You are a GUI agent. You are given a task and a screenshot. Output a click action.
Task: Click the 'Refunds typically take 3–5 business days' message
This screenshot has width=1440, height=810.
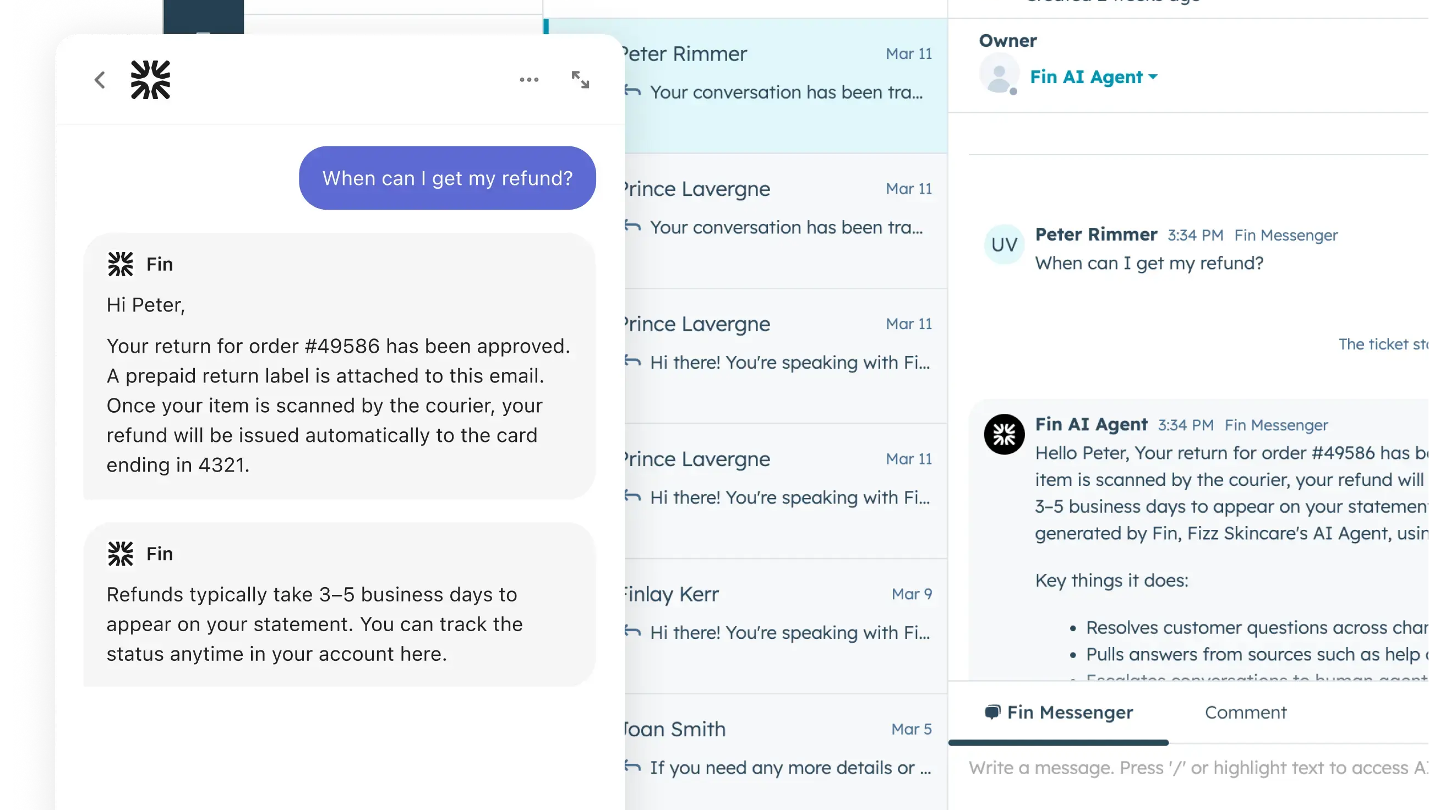pos(339,605)
